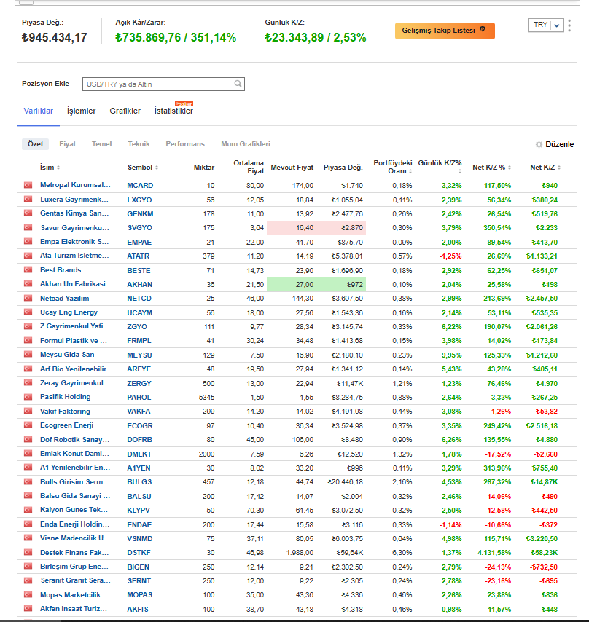This screenshot has height=622, width=589.
Task: Open the AKFIS symbol link
Action: [x=138, y=610]
